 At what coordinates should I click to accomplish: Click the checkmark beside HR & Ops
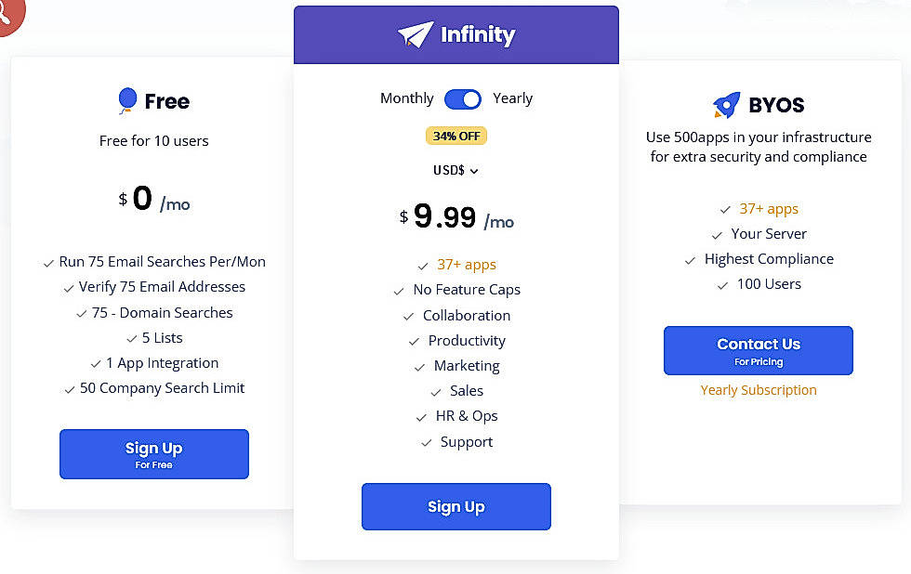[x=421, y=416]
